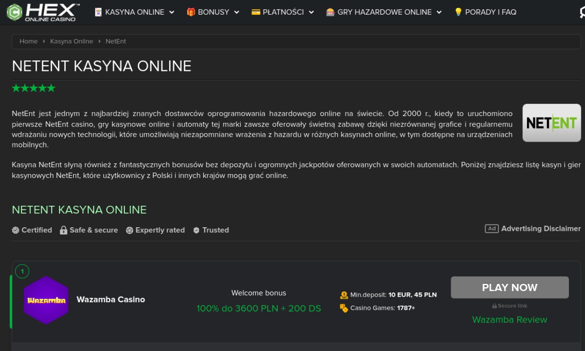The image size is (585, 351).
Task: Expand the Kasyna Online dropdown arrow
Action: click(x=172, y=12)
